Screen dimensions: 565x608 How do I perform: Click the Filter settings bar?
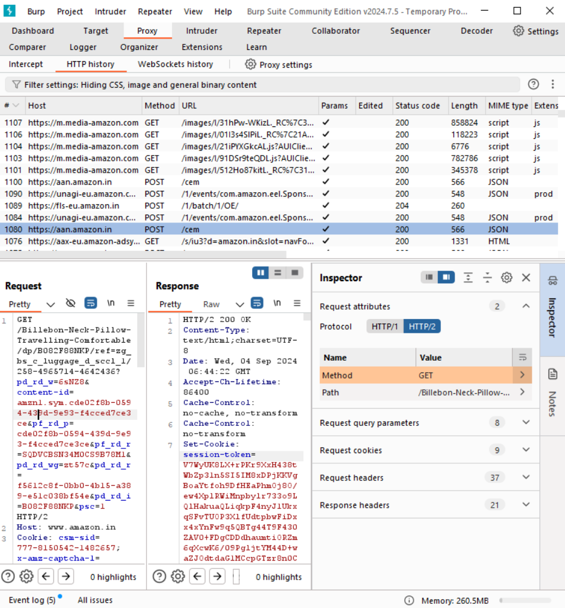click(262, 85)
